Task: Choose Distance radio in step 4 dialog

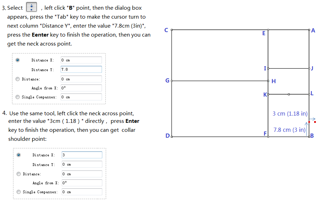Action: [x=19, y=174]
